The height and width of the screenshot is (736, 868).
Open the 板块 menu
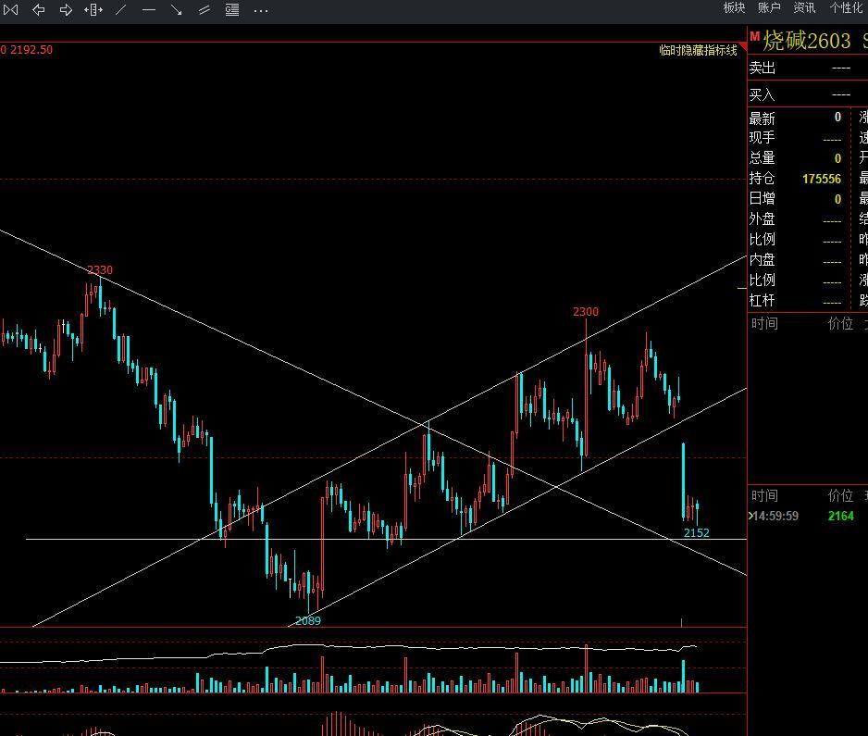(x=734, y=7)
